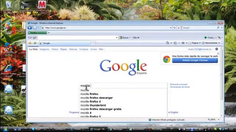Click the Print icon in IE command bar
The width and height of the screenshot is (236, 132).
pos(183,43)
